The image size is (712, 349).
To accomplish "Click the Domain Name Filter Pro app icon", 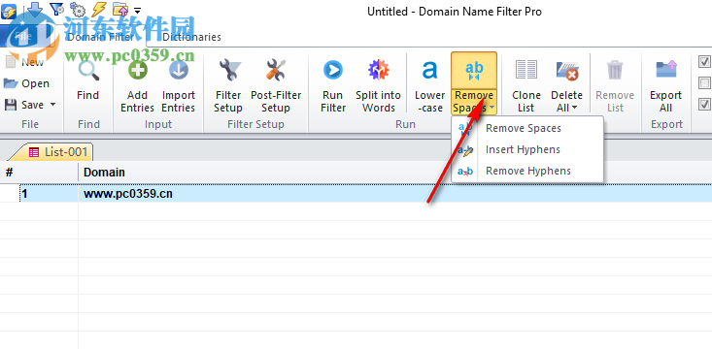I will (9, 11).
